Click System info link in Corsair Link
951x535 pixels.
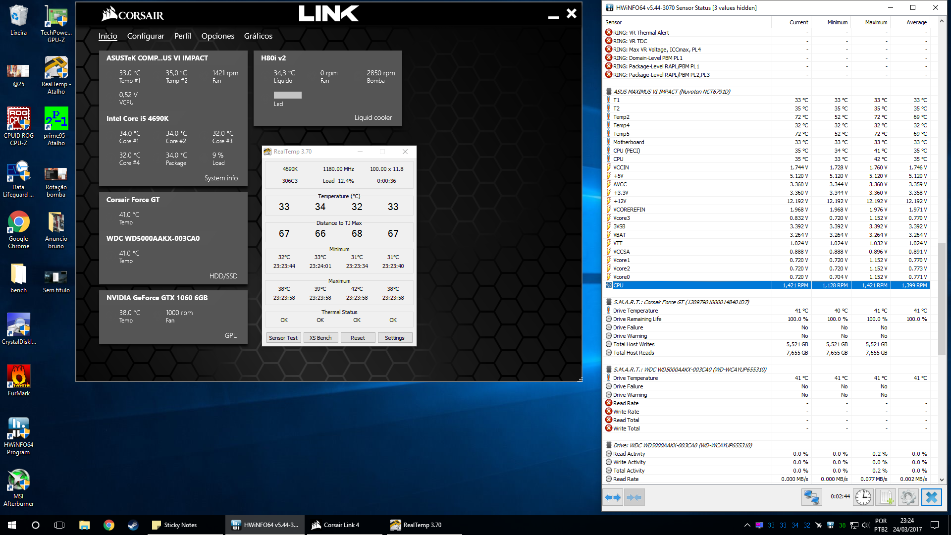coord(221,178)
